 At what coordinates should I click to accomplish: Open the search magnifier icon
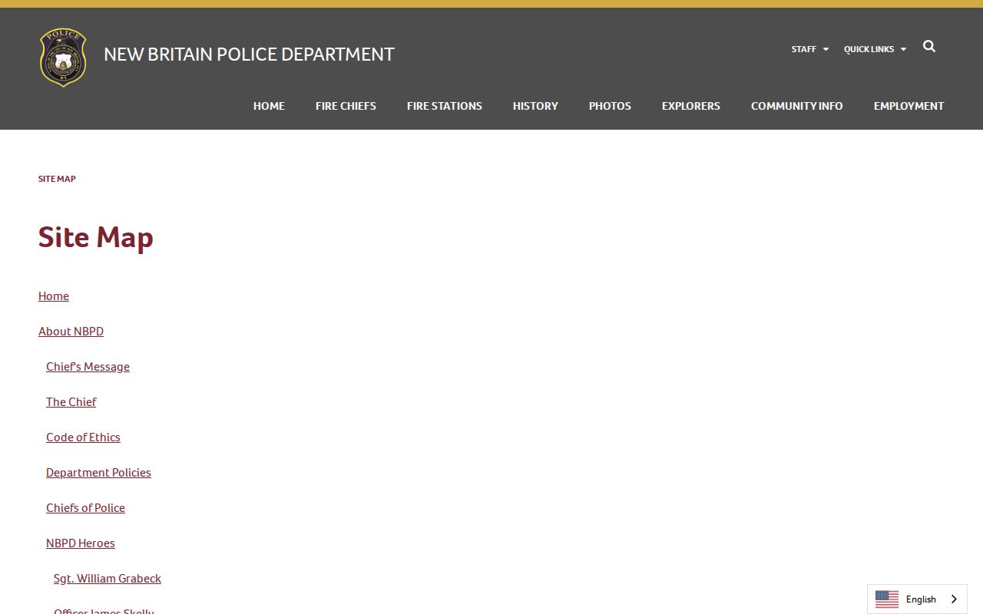click(929, 46)
